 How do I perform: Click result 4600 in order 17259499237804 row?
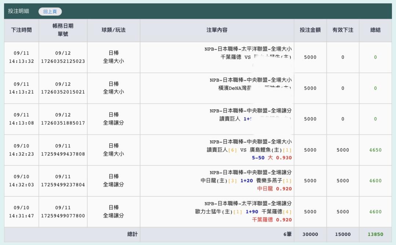(x=375, y=181)
